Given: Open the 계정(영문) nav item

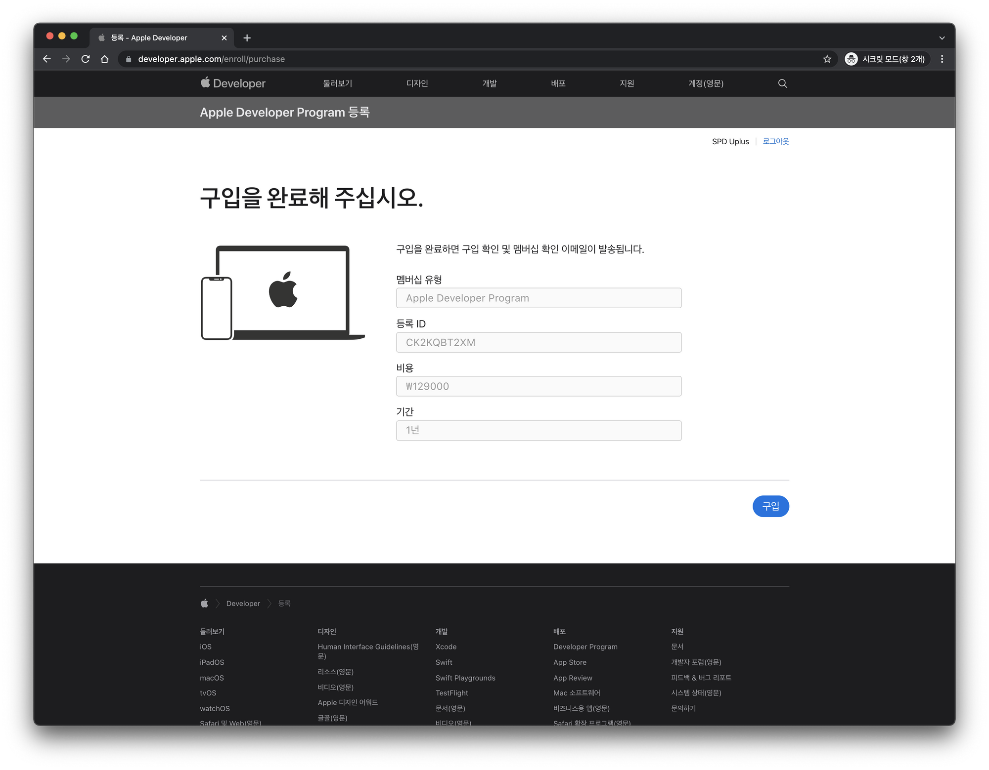Looking at the screenshot, I should coord(705,83).
